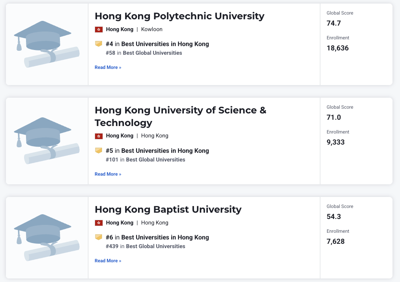Click Hong Kong flag icon under Polytechnic University

[99, 30]
